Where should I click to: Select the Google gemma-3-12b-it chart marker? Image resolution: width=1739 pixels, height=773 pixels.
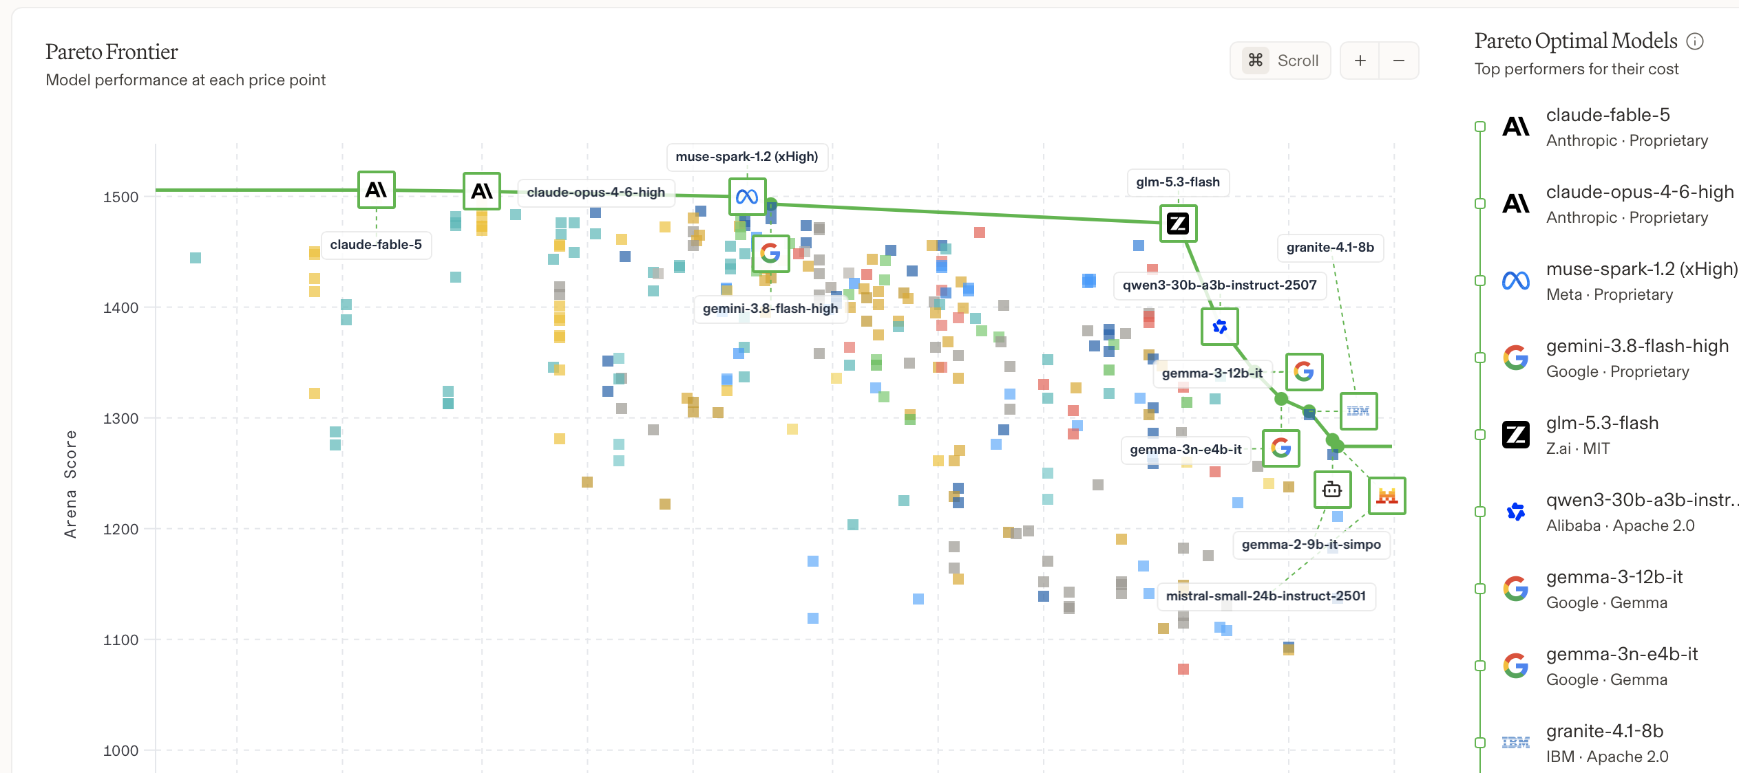click(x=1304, y=372)
